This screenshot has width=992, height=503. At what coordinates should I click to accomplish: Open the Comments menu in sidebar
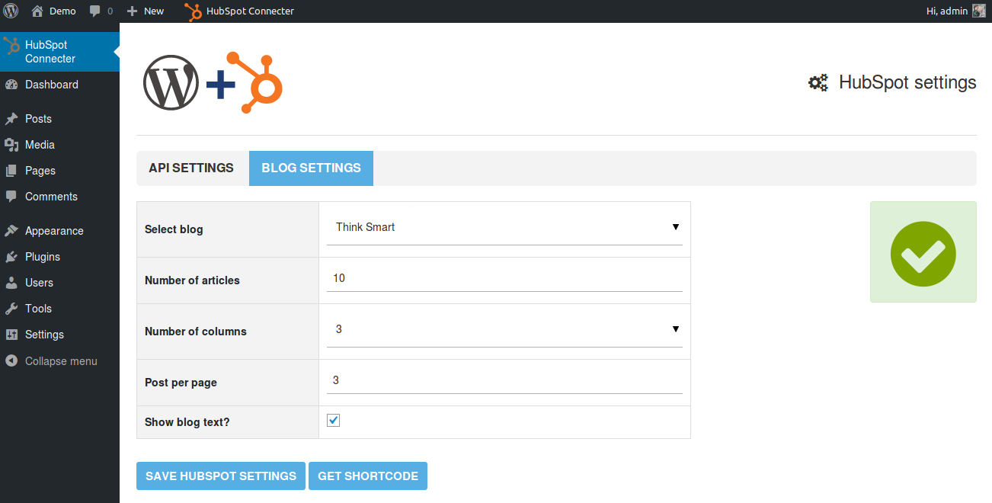point(59,197)
